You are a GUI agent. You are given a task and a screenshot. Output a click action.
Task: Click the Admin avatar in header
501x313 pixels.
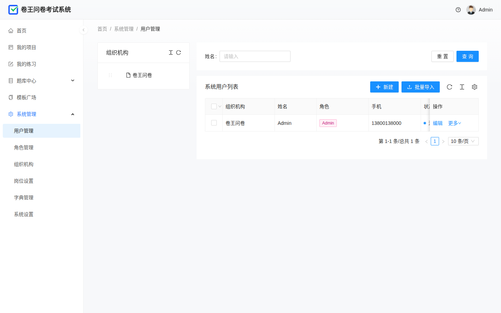(471, 10)
